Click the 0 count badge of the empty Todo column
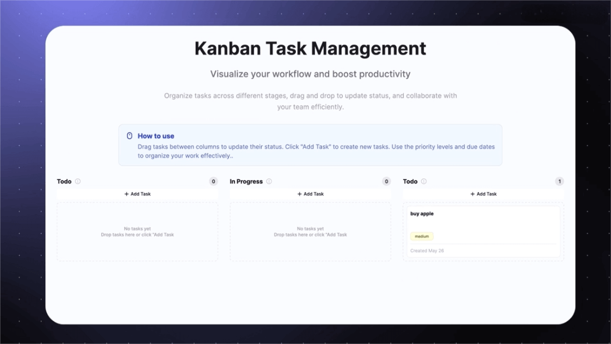This screenshot has height=344, width=611. (213, 181)
